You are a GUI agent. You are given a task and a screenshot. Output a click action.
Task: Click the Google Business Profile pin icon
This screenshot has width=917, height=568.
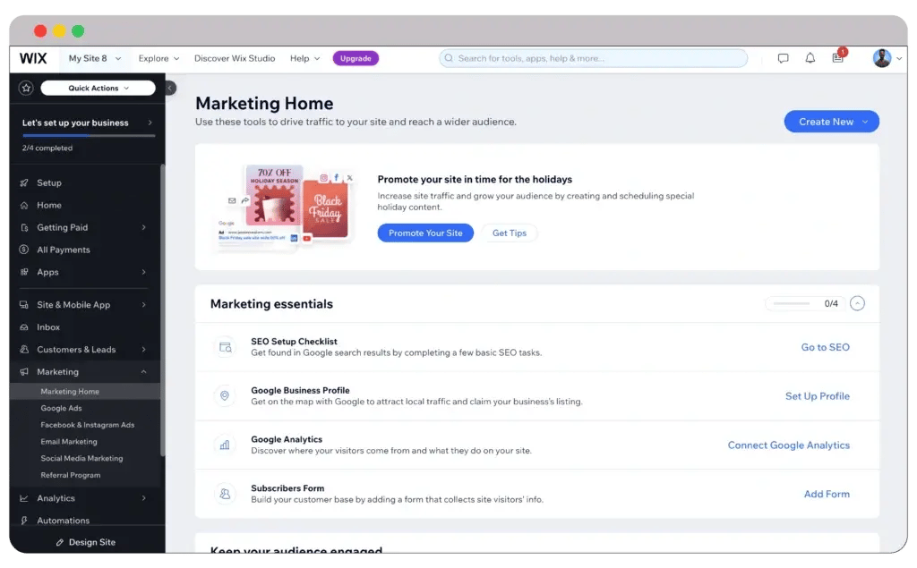225,396
